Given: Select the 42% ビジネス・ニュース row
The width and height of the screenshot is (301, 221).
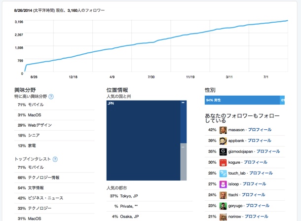Looking at the screenshot, I should pos(54,198).
